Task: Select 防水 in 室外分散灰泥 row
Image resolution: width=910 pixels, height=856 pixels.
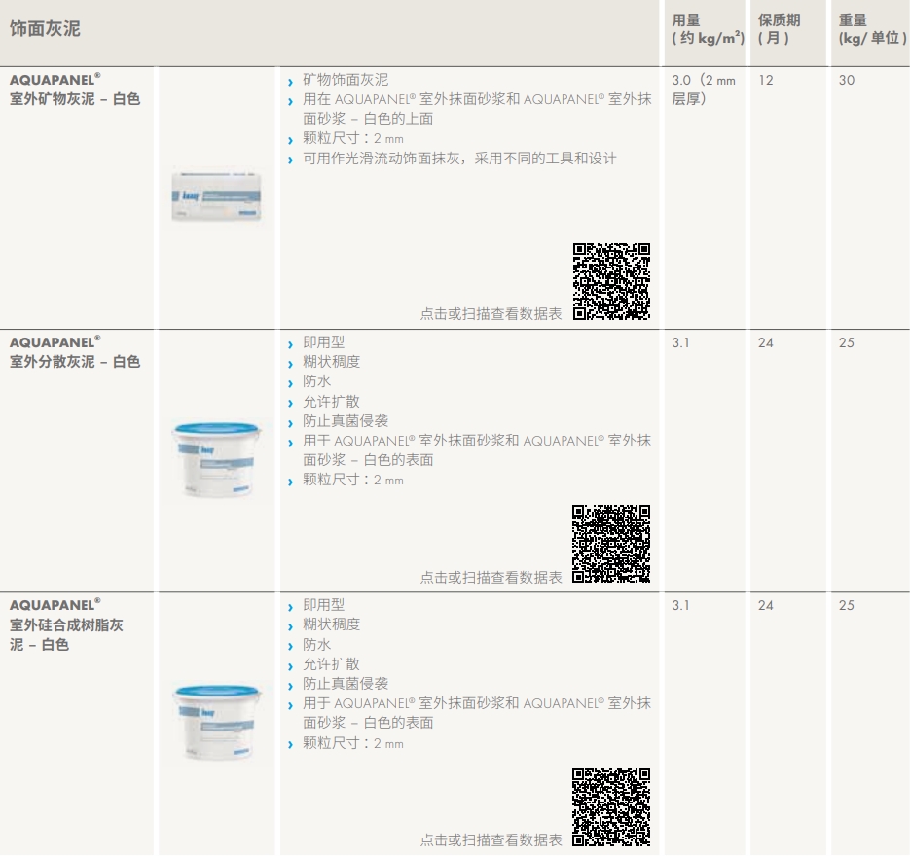Action: tap(316, 381)
